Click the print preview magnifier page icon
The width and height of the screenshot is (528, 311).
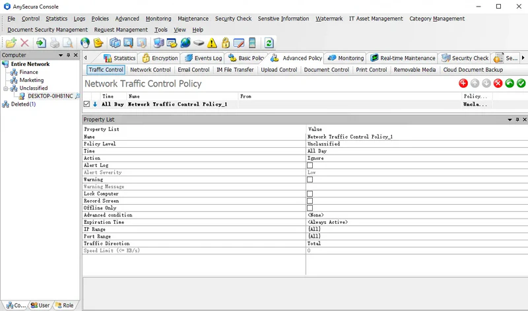click(x=68, y=43)
